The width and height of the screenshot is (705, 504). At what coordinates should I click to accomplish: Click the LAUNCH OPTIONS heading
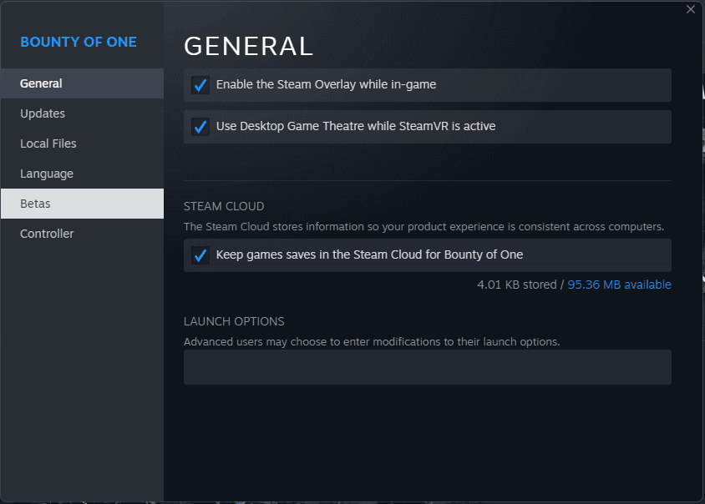pyautogui.click(x=234, y=321)
